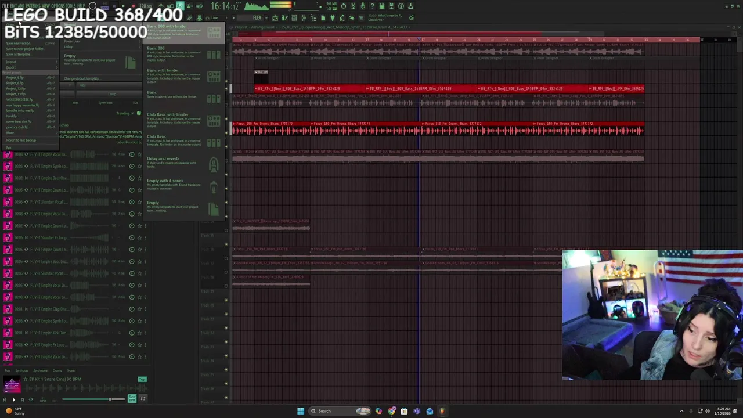The width and height of the screenshot is (743, 418).
Task: Toggle loop button in sample preview player
Action: [31, 399]
